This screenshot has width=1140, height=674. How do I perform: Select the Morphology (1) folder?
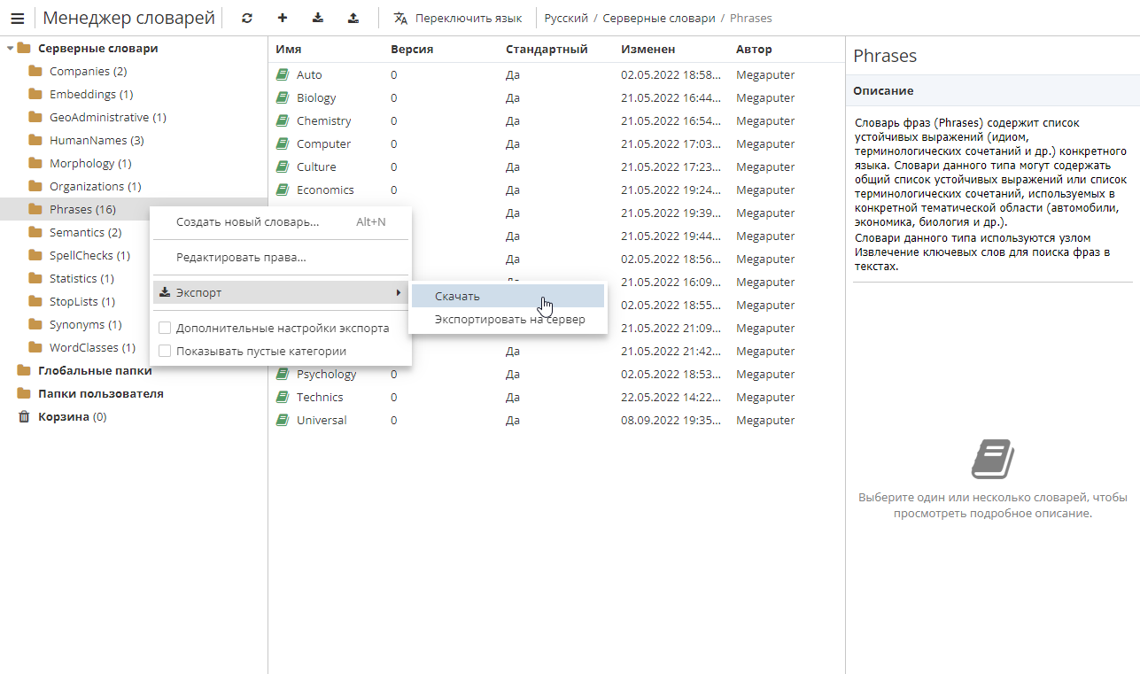pyautogui.click(x=90, y=163)
